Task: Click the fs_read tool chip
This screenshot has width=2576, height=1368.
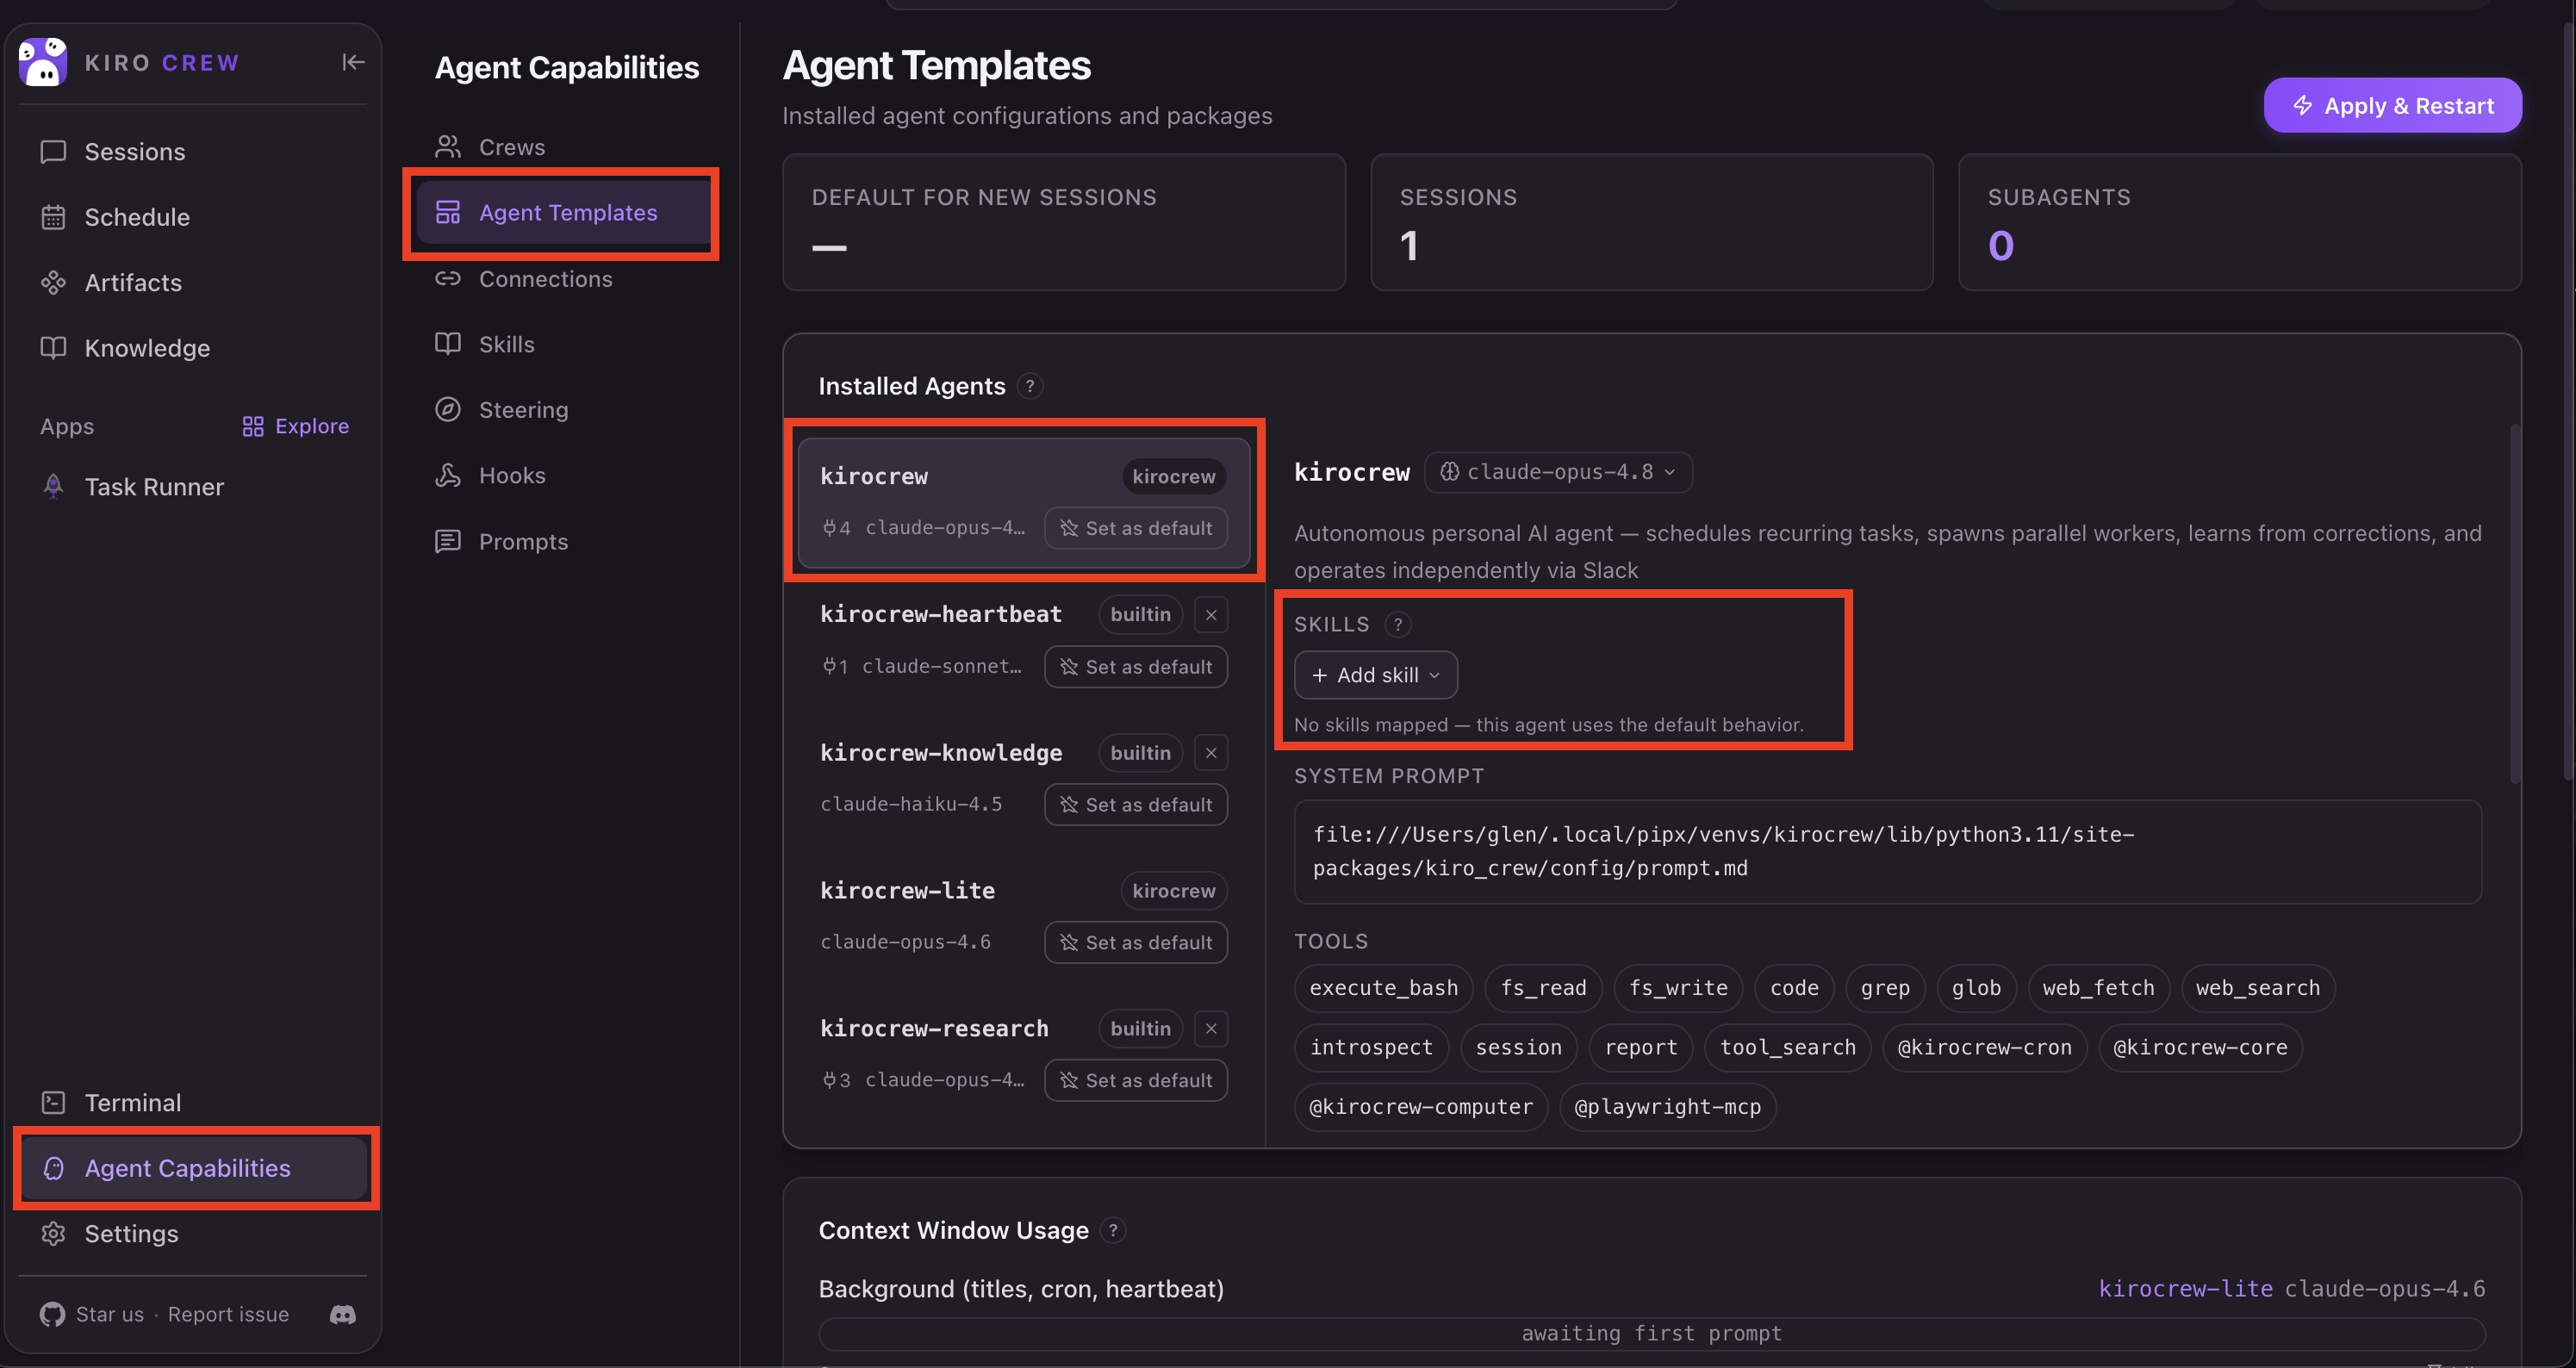Action: pyautogui.click(x=1544, y=988)
